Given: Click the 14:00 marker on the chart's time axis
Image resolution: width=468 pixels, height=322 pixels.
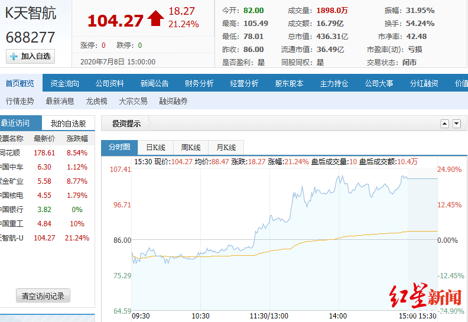Looking at the screenshot, I should click(x=338, y=316).
